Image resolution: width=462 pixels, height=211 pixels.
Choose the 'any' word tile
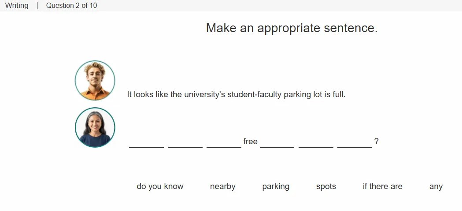(436, 186)
